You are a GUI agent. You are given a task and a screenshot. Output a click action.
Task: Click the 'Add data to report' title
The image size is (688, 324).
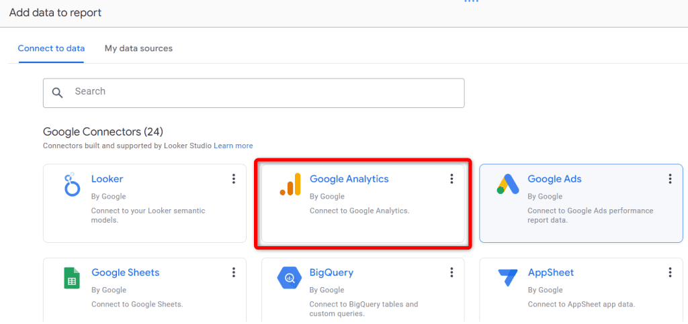click(x=55, y=13)
